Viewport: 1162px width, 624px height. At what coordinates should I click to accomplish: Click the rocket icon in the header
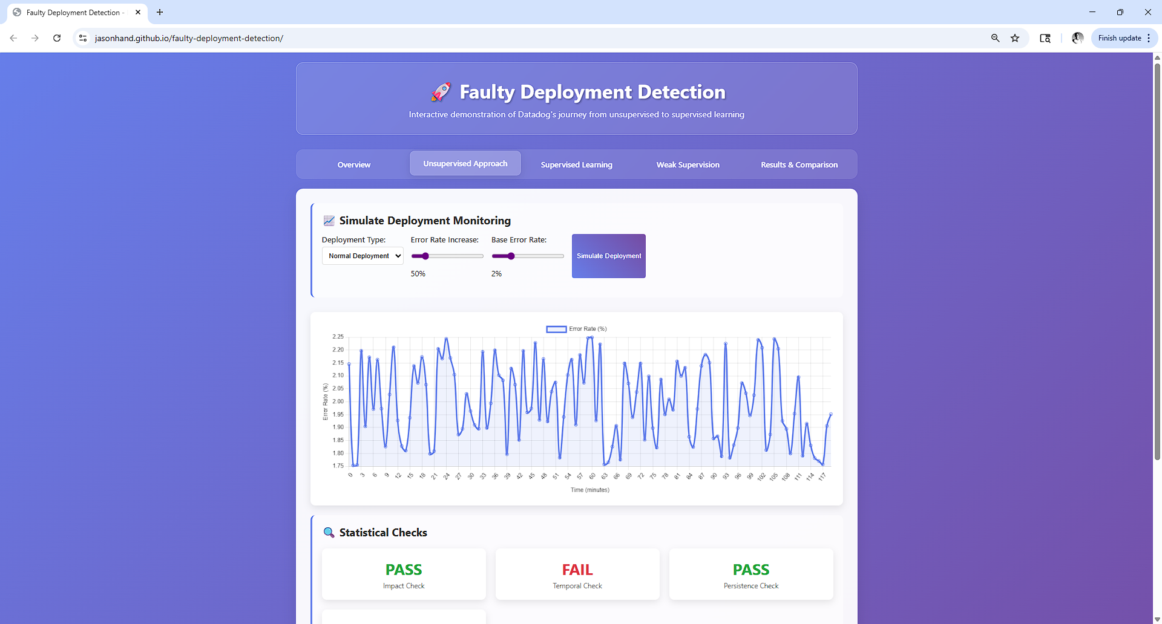pos(441,92)
